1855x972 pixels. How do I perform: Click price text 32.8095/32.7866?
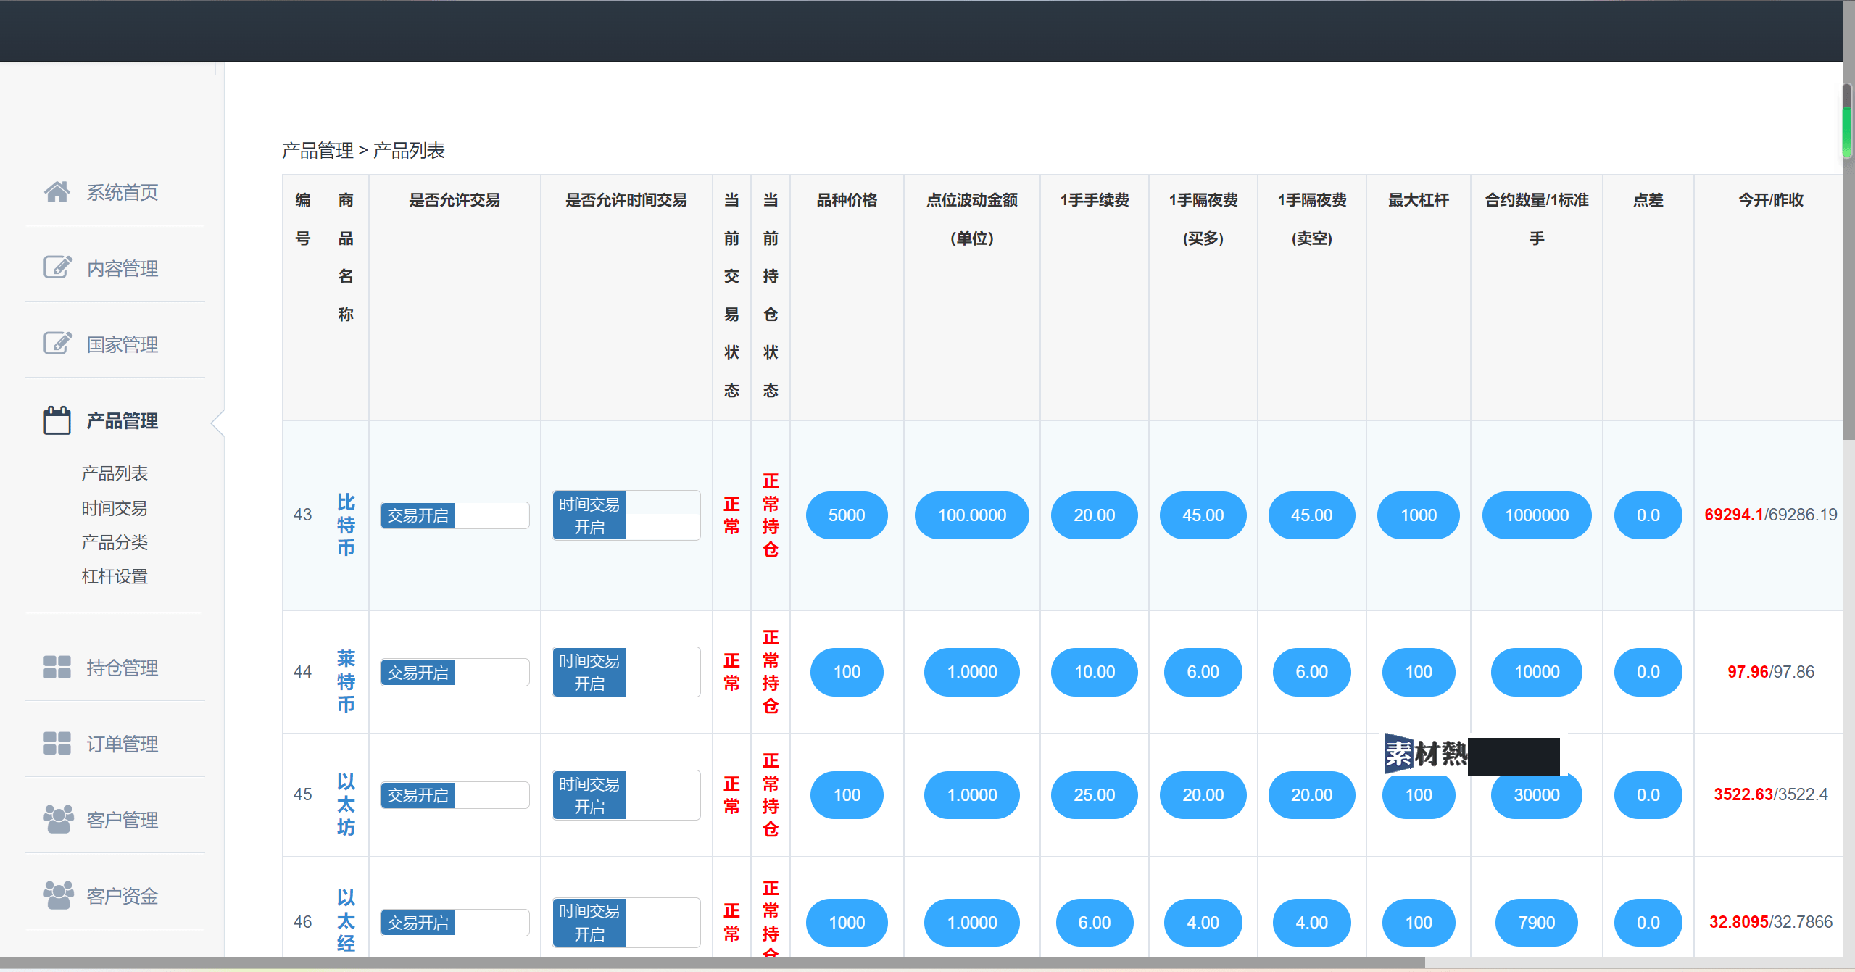pos(1771,922)
